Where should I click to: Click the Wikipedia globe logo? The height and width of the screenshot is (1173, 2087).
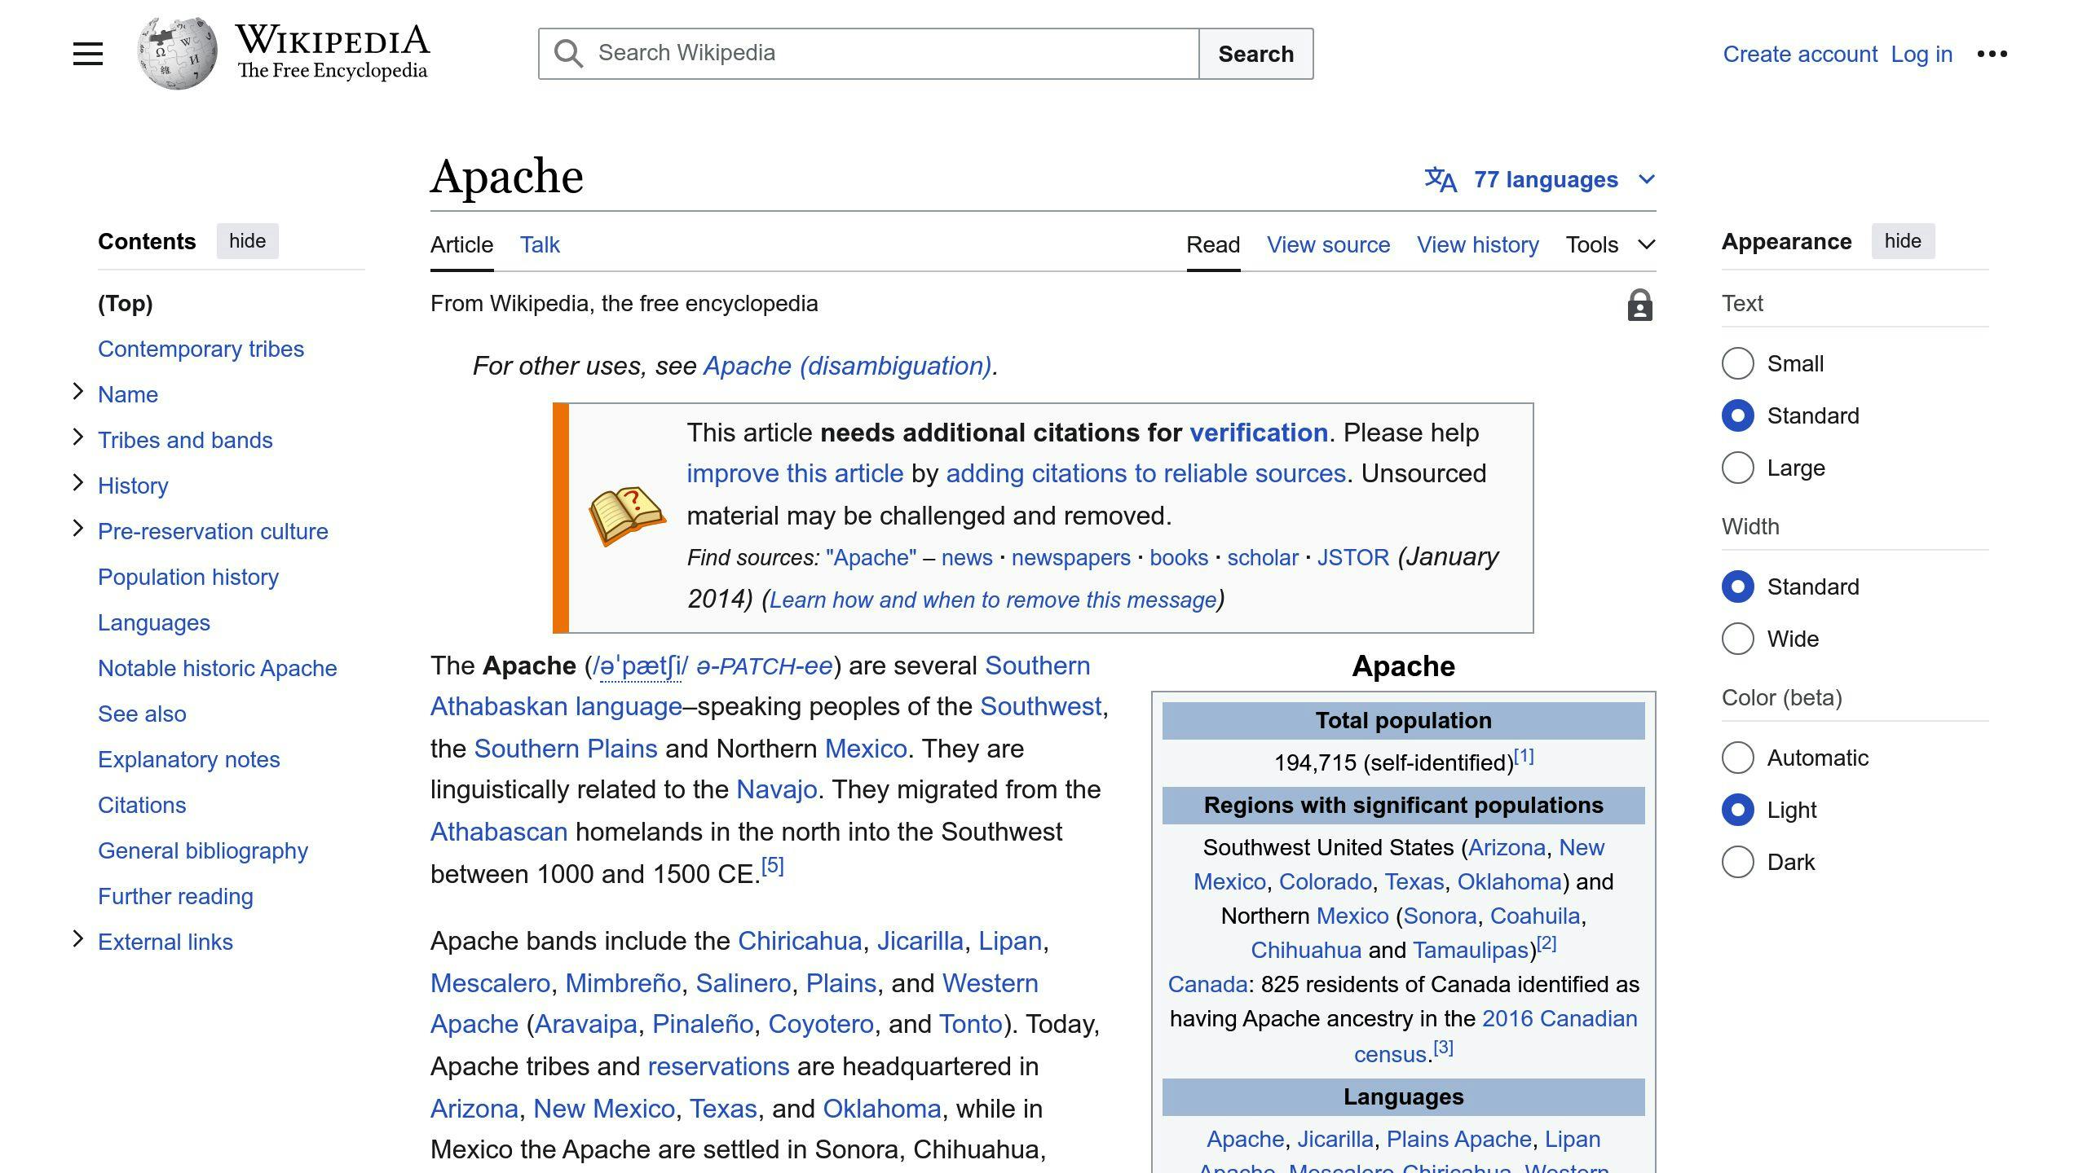click(x=177, y=54)
